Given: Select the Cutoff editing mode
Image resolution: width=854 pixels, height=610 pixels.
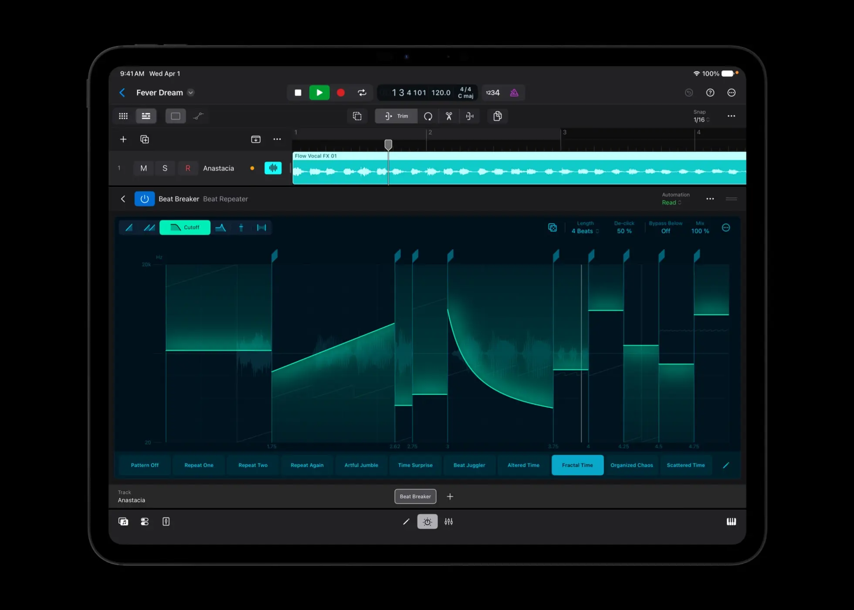Looking at the screenshot, I should coord(185,227).
